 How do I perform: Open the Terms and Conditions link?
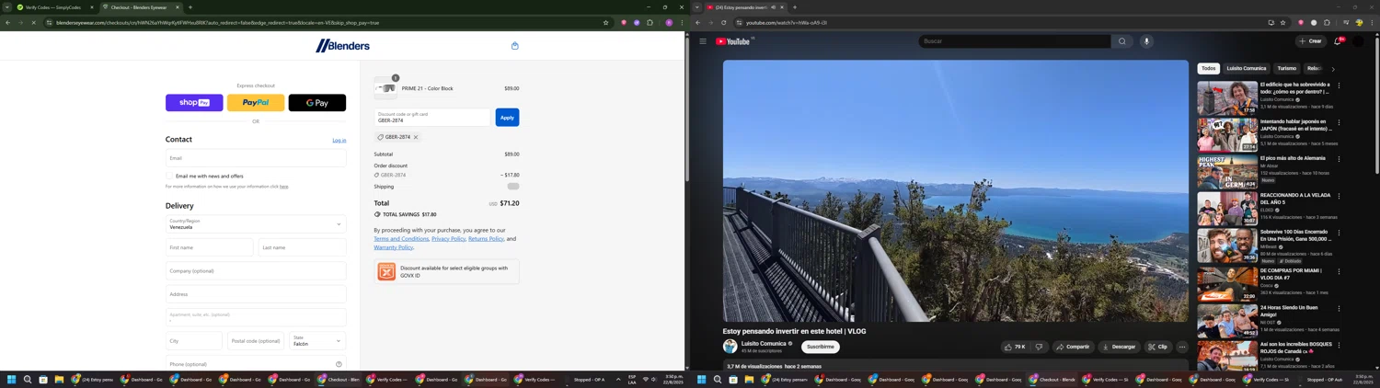[x=401, y=239]
